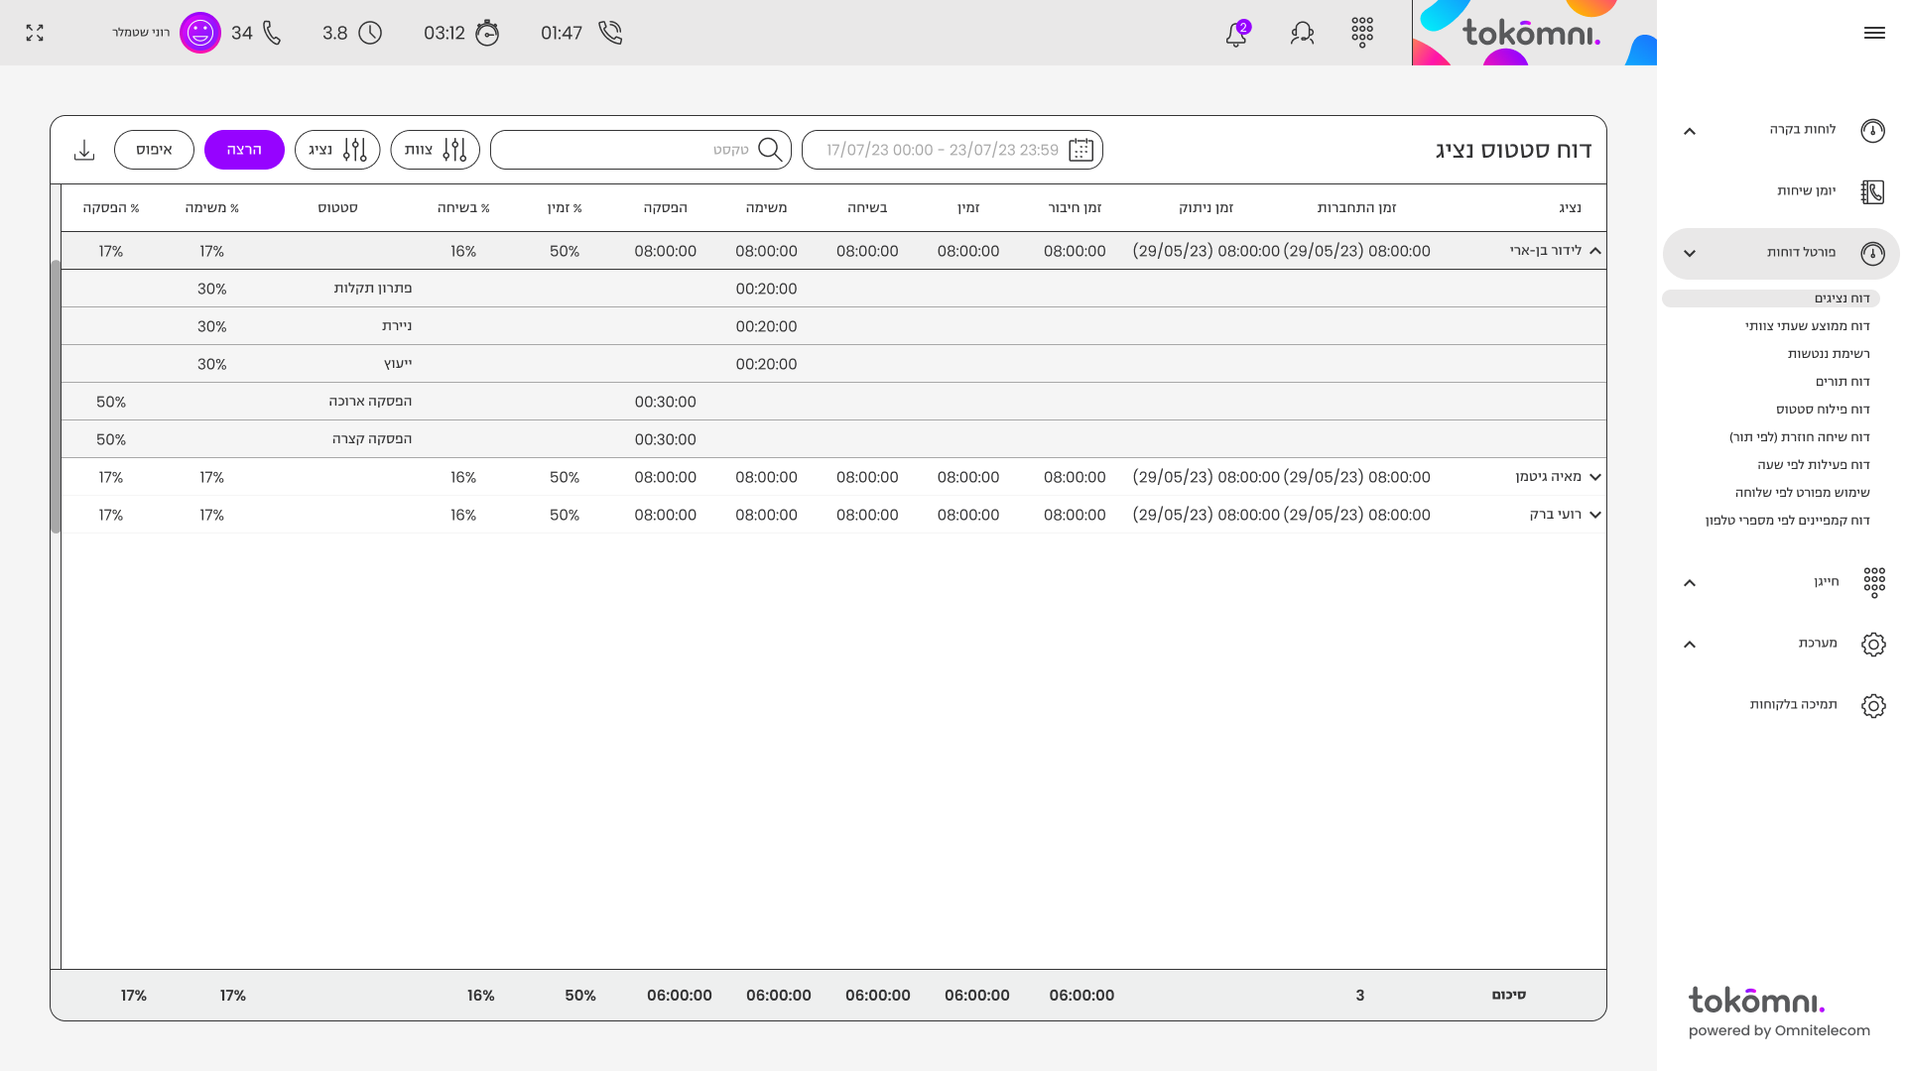Select דוח ממוצע שעתי צוותי report

click(1807, 326)
